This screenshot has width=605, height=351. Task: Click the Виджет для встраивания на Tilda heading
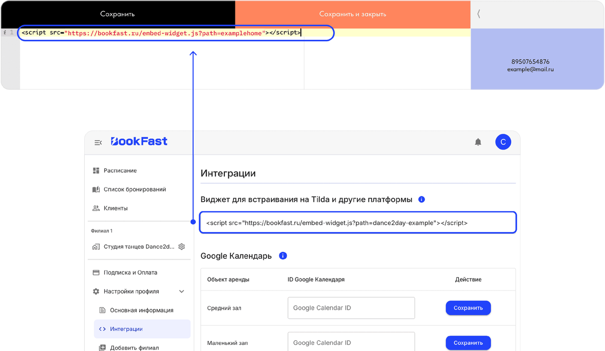[x=306, y=199]
